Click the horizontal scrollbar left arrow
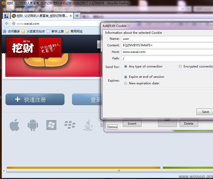This screenshot has height=179, width=213. pos(4,171)
